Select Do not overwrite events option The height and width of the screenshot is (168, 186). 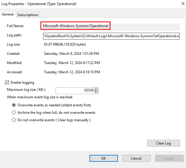click(x=14, y=120)
